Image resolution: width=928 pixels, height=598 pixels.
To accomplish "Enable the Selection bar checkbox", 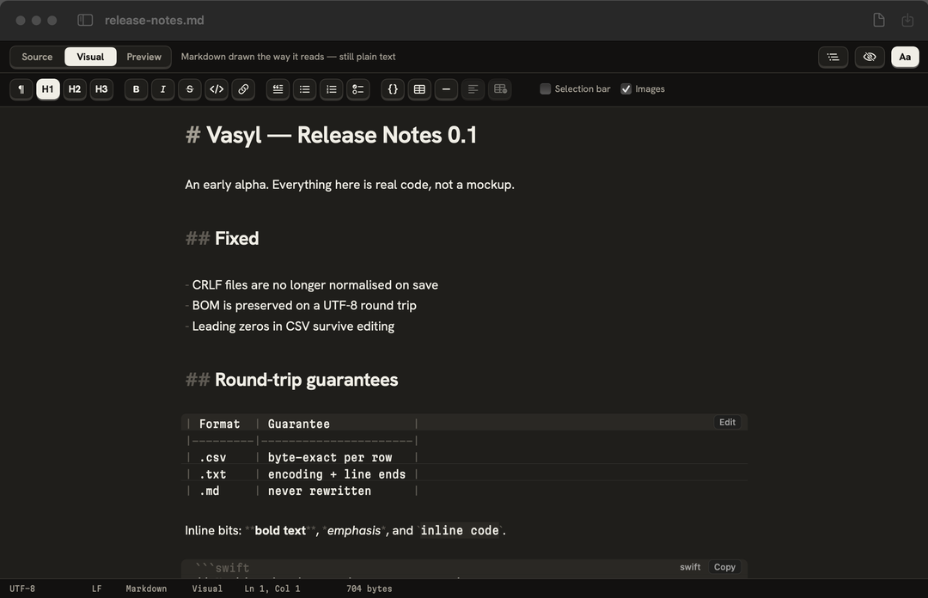I will coord(545,88).
